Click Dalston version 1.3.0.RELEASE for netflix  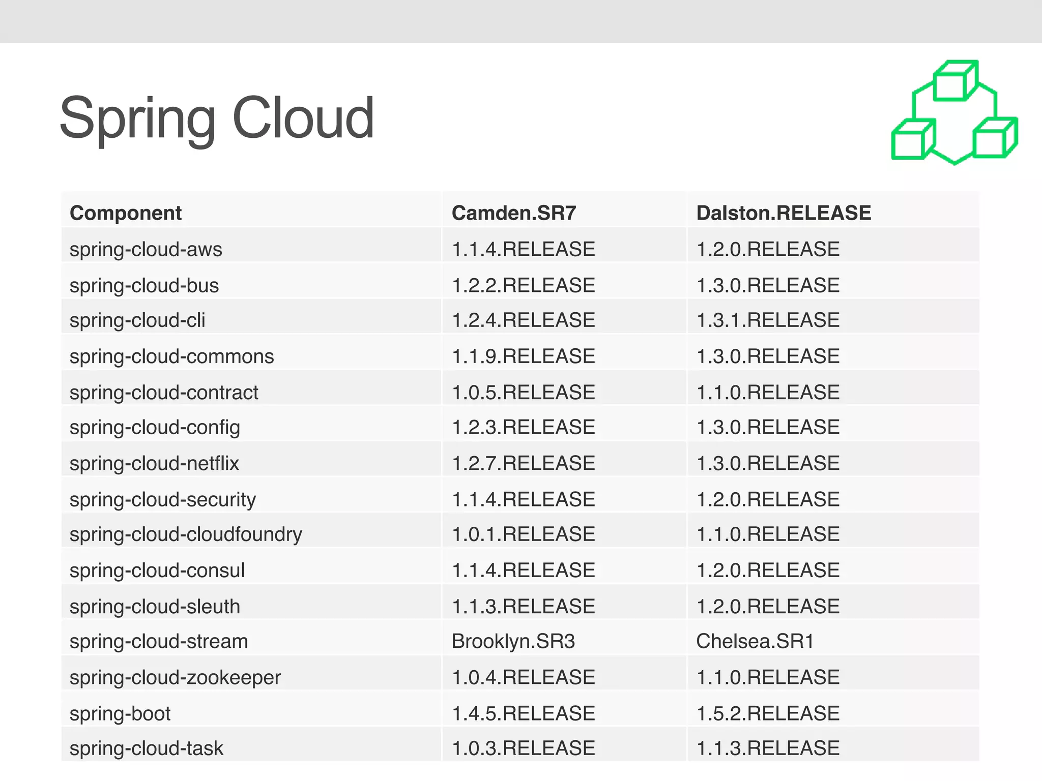coord(768,463)
